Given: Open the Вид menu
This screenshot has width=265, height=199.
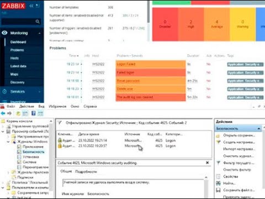Looking at the screenshot, I should [x=41, y=106].
